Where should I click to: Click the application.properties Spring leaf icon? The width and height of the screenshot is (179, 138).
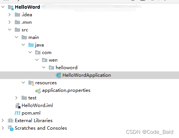(38, 91)
